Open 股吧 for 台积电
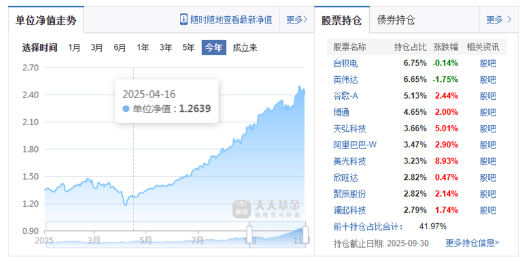Screen dimensions: 522x261 [488, 63]
